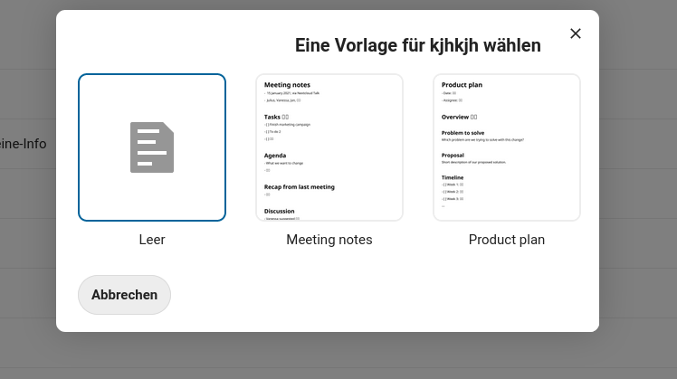
Task: Close the template chooser dialog
Action: [575, 33]
